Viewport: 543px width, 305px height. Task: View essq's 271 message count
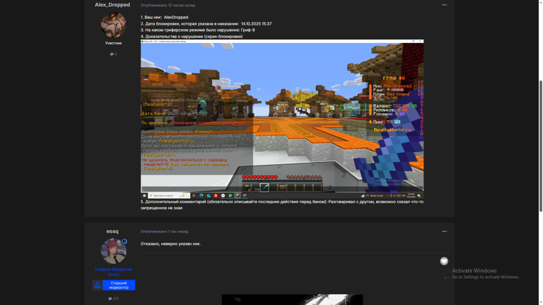tap(113, 299)
